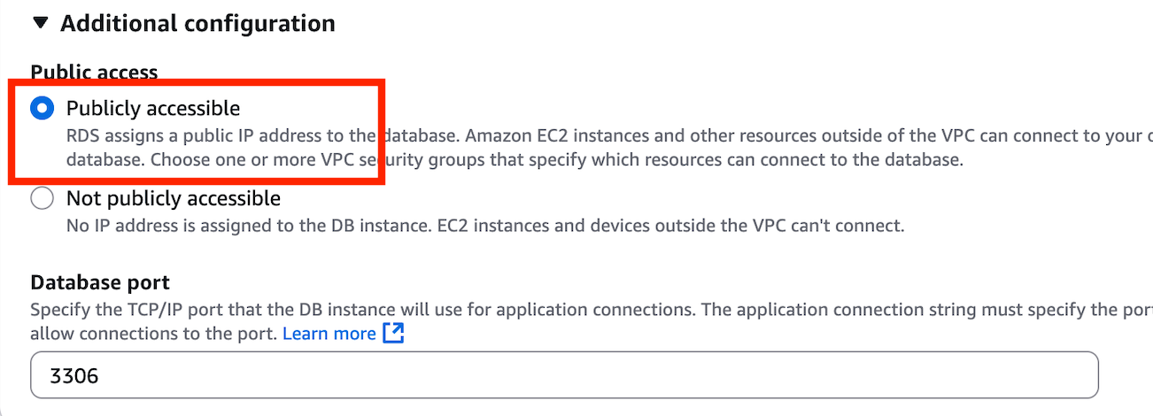Click the Public access heading
Viewport: 1153px width, 416px height.
coord(94,72)
